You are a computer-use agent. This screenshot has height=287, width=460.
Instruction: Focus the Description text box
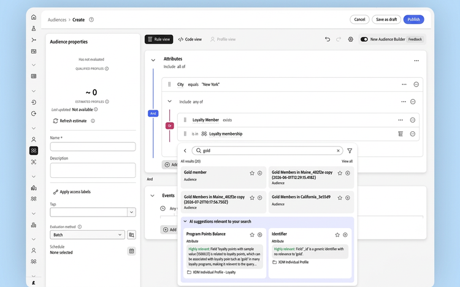pos(93,170)
